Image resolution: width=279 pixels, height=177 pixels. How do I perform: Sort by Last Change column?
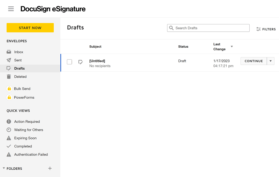219,47
